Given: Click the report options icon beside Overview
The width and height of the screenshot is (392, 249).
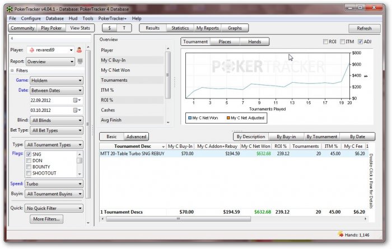Looking at the screenshot, I should click(80, 61).
